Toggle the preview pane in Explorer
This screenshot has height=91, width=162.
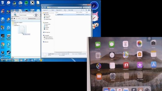(86, 10)
